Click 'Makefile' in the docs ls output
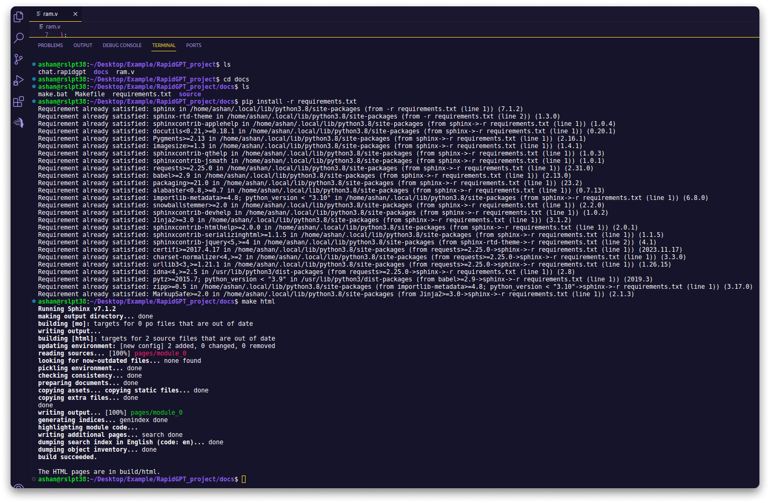Image resolution: width=770 pixels, height=503 pixels. coord(90,94)
